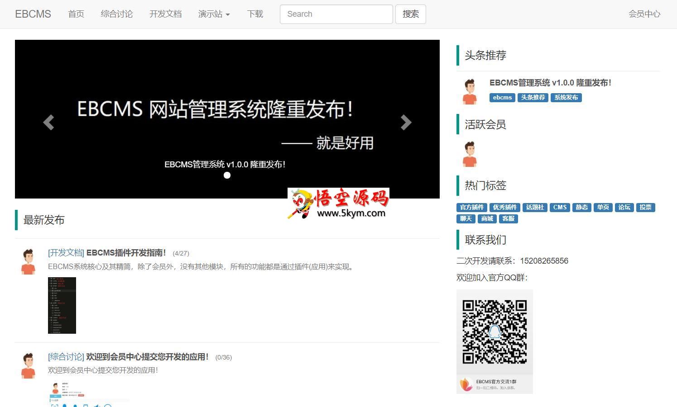Click the 联系我们 heading

tap(485, 240)
